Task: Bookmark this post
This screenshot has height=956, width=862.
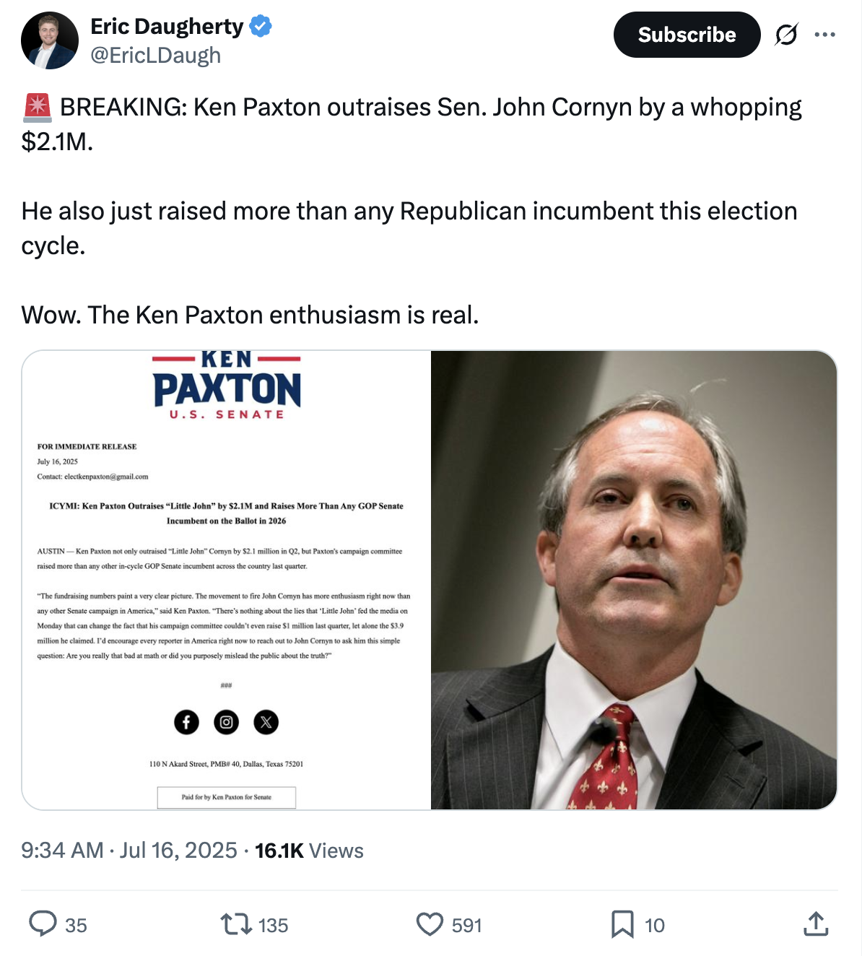Action: click(x=622, y=924)
